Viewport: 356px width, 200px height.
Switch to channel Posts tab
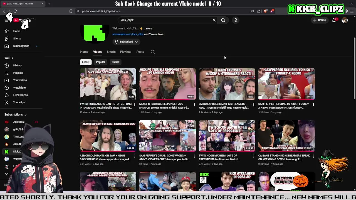(140, 52)
